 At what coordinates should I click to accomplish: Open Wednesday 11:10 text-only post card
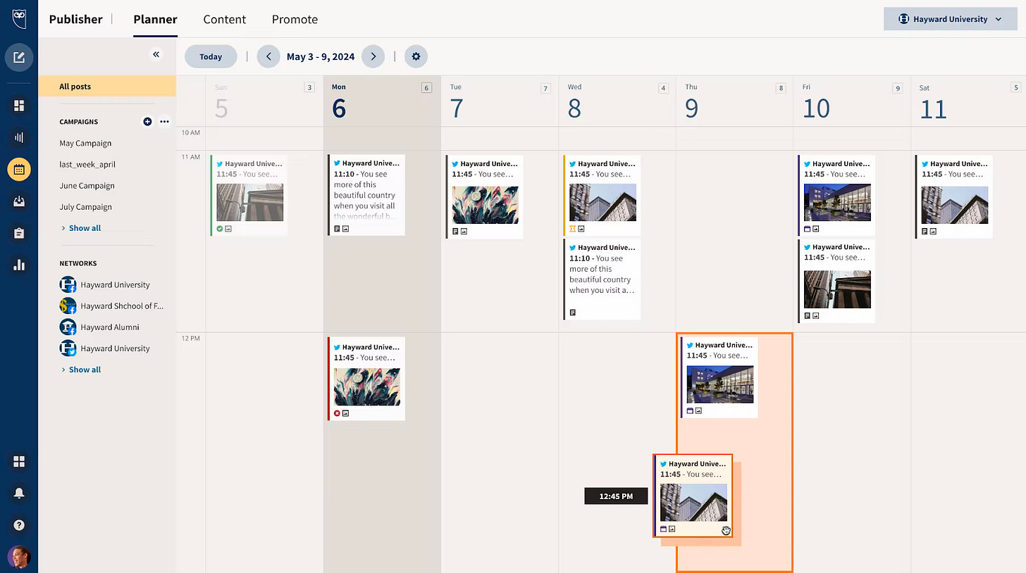(x=602, y=279)
